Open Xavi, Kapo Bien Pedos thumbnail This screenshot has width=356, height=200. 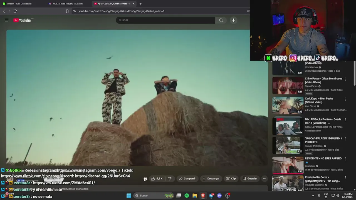coord(288,106)
